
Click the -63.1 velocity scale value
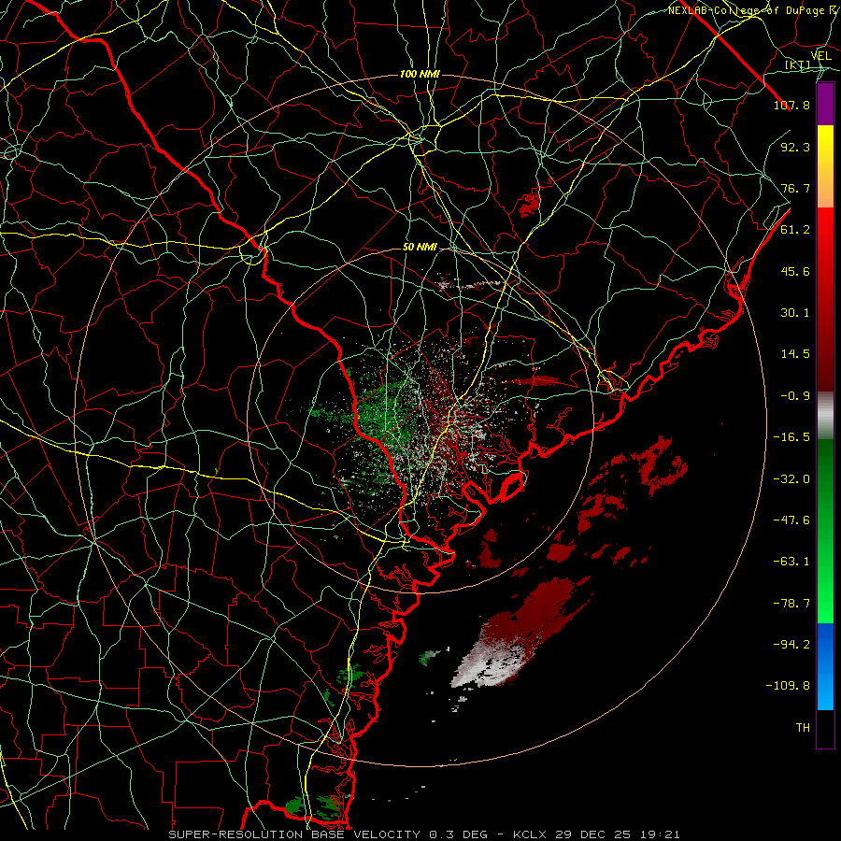tap(791, 562)
